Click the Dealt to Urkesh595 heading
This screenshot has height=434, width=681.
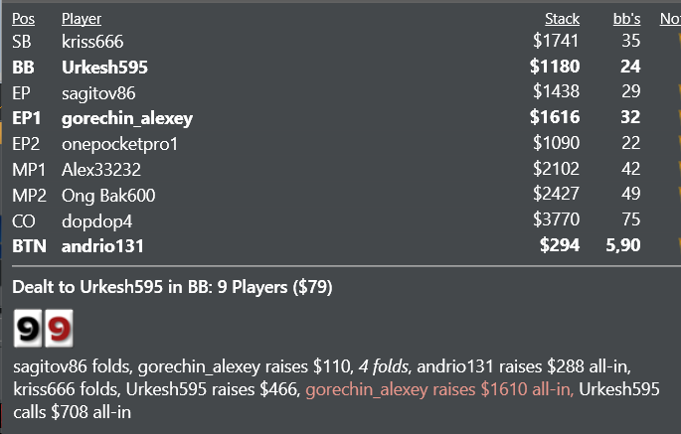pos(172,287)
